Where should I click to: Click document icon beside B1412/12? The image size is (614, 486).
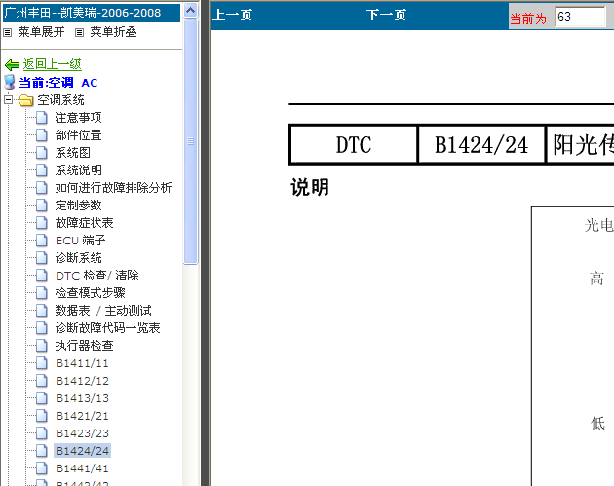click(x=42, y=381)
